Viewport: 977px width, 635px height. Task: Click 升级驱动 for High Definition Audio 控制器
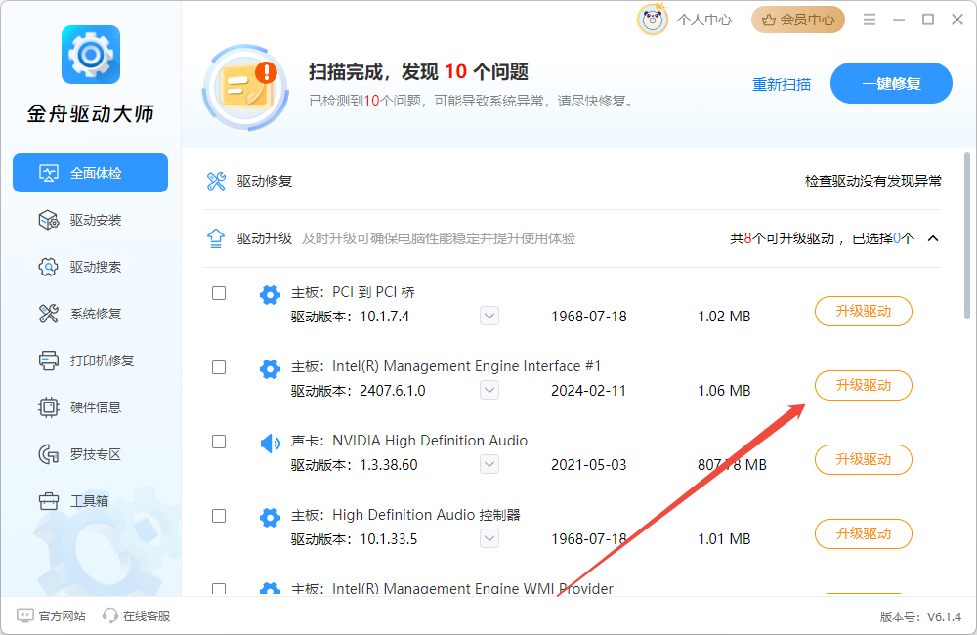point(863,533)
